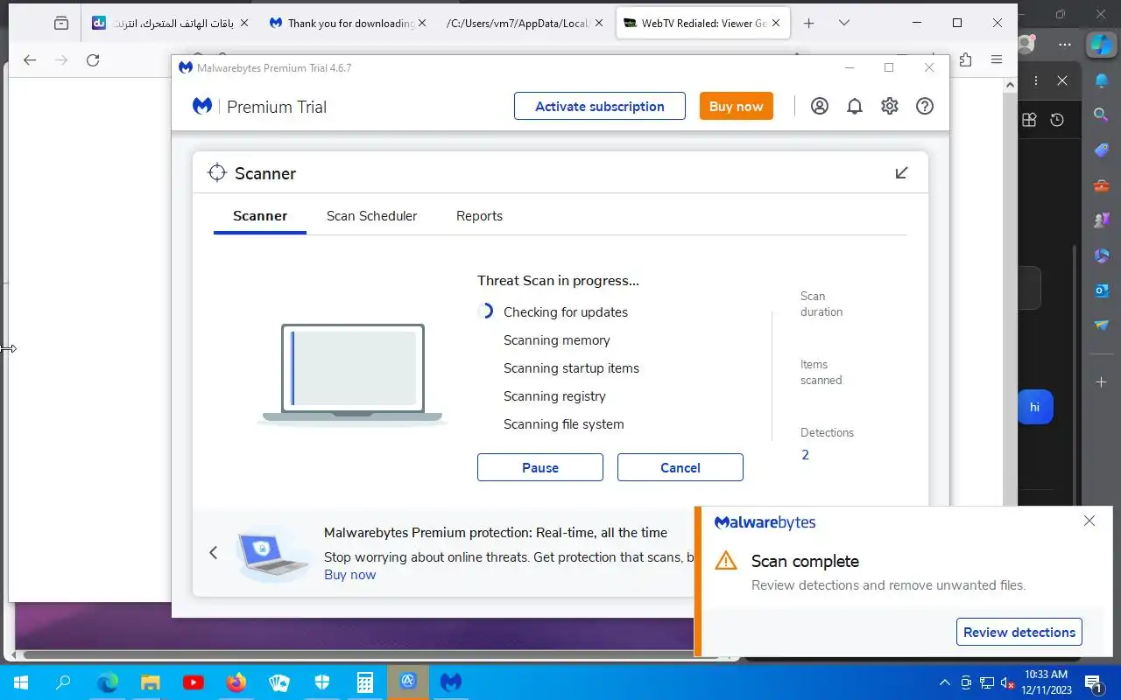The width and height of the screenshot is (1121, 700).
Task: Click the browser back arrow
Action: pos(30,60)
